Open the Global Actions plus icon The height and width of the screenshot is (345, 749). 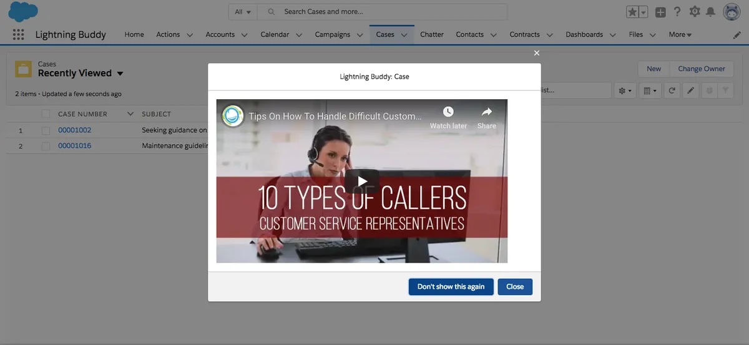click(660, 12)
